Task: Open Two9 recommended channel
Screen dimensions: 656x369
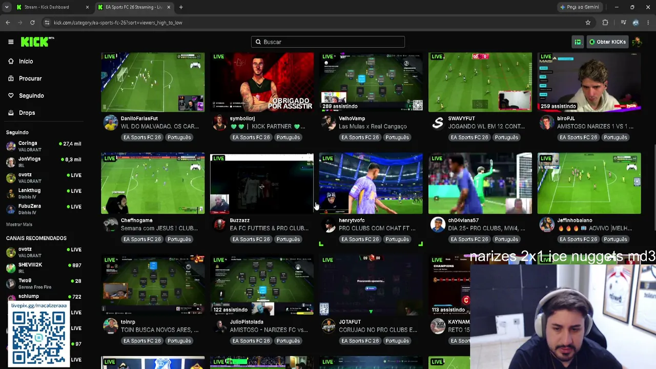Action: (44, 283)
